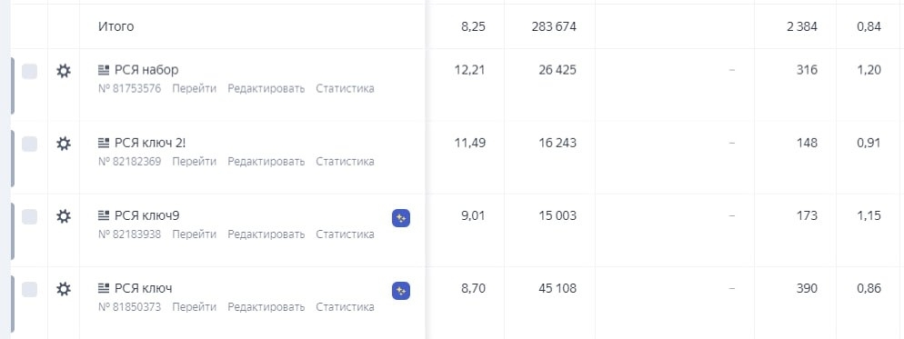Open Статистика for РСЯ ключ9

(x=345, y=234)
